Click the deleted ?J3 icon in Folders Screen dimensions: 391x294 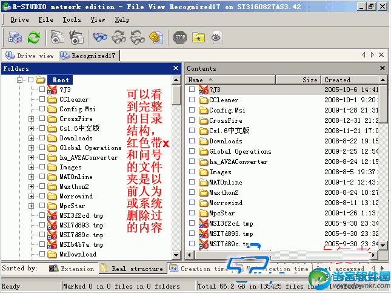52,90
